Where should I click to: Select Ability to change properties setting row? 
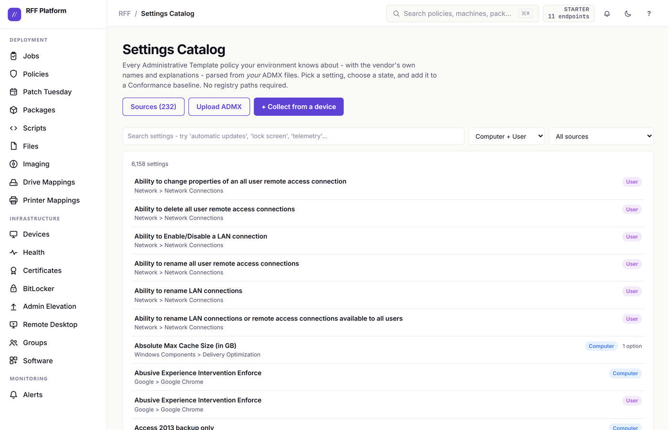[388, 186]
